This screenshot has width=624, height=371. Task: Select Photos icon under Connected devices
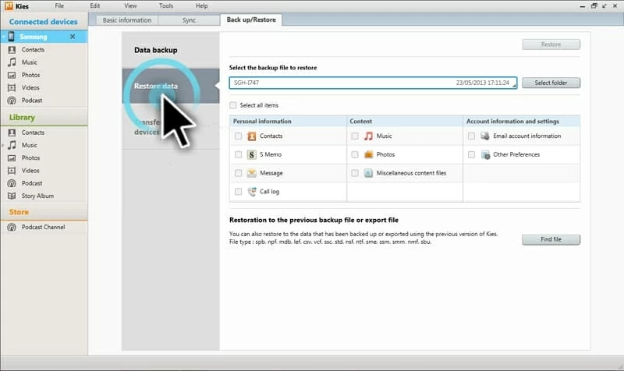12,75
